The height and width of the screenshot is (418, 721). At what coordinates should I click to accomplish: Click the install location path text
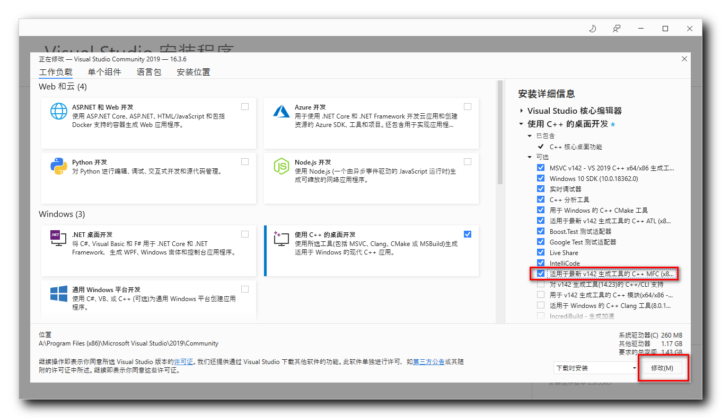coord(129,343)
